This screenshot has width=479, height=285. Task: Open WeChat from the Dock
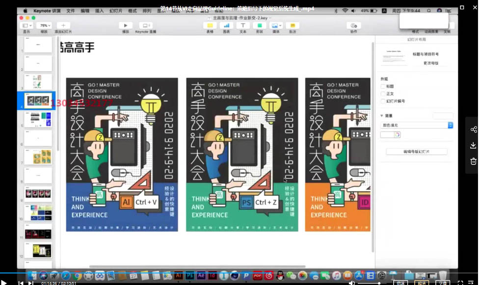click(291, 276)
